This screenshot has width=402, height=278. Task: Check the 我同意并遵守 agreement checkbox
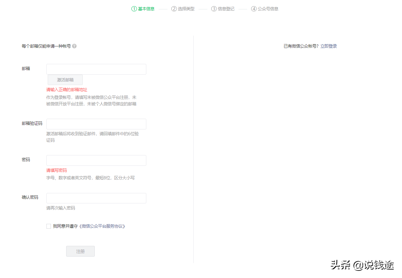tap(49, 226)
